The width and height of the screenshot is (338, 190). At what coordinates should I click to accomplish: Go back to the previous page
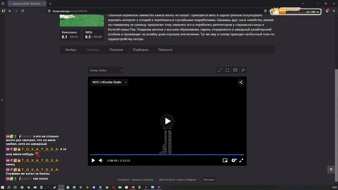[x=10, y=11]
